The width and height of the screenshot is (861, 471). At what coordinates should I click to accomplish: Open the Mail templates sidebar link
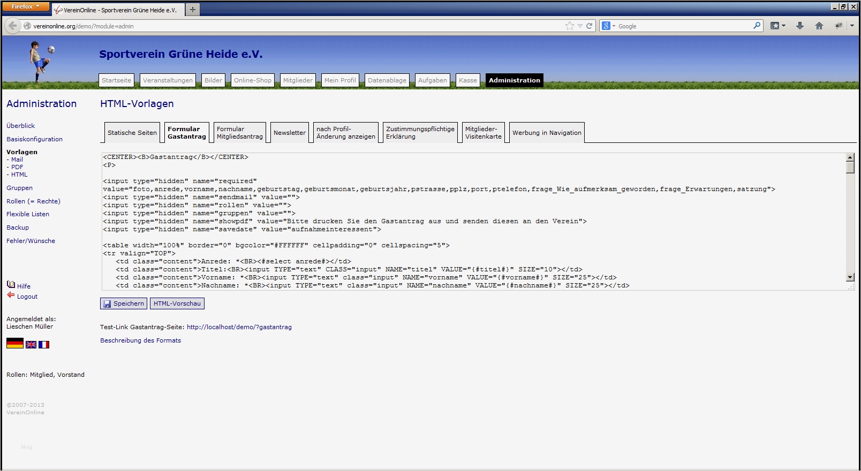tap(17, 159)
